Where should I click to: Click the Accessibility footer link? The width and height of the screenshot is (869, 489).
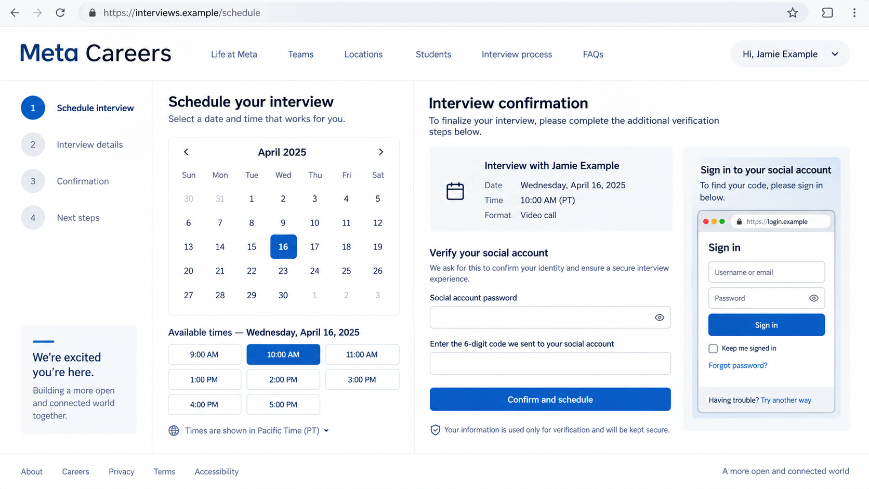click(x=217, y=472)
